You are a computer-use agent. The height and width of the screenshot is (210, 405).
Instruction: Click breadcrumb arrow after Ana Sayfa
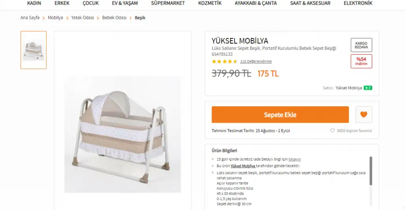[x=44, y=18]
